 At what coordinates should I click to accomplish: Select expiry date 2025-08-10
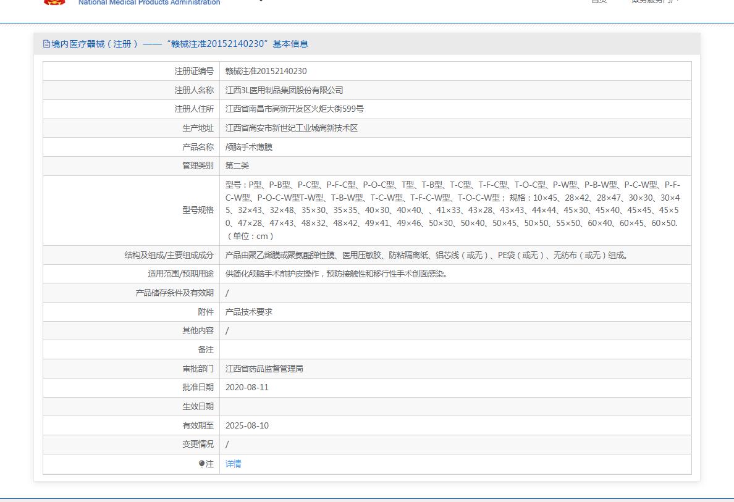click(247, 425)
